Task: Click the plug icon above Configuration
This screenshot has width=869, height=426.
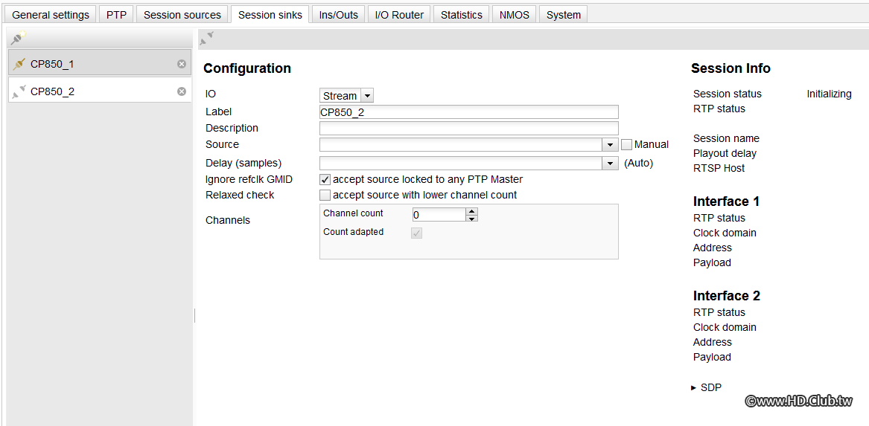Action: click(x=207, y=38)
